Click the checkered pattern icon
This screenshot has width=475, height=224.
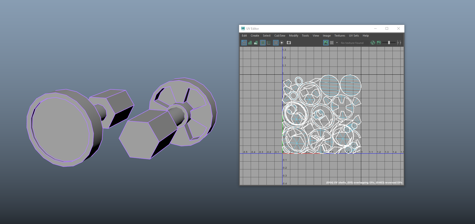click(x=332, y=43)
